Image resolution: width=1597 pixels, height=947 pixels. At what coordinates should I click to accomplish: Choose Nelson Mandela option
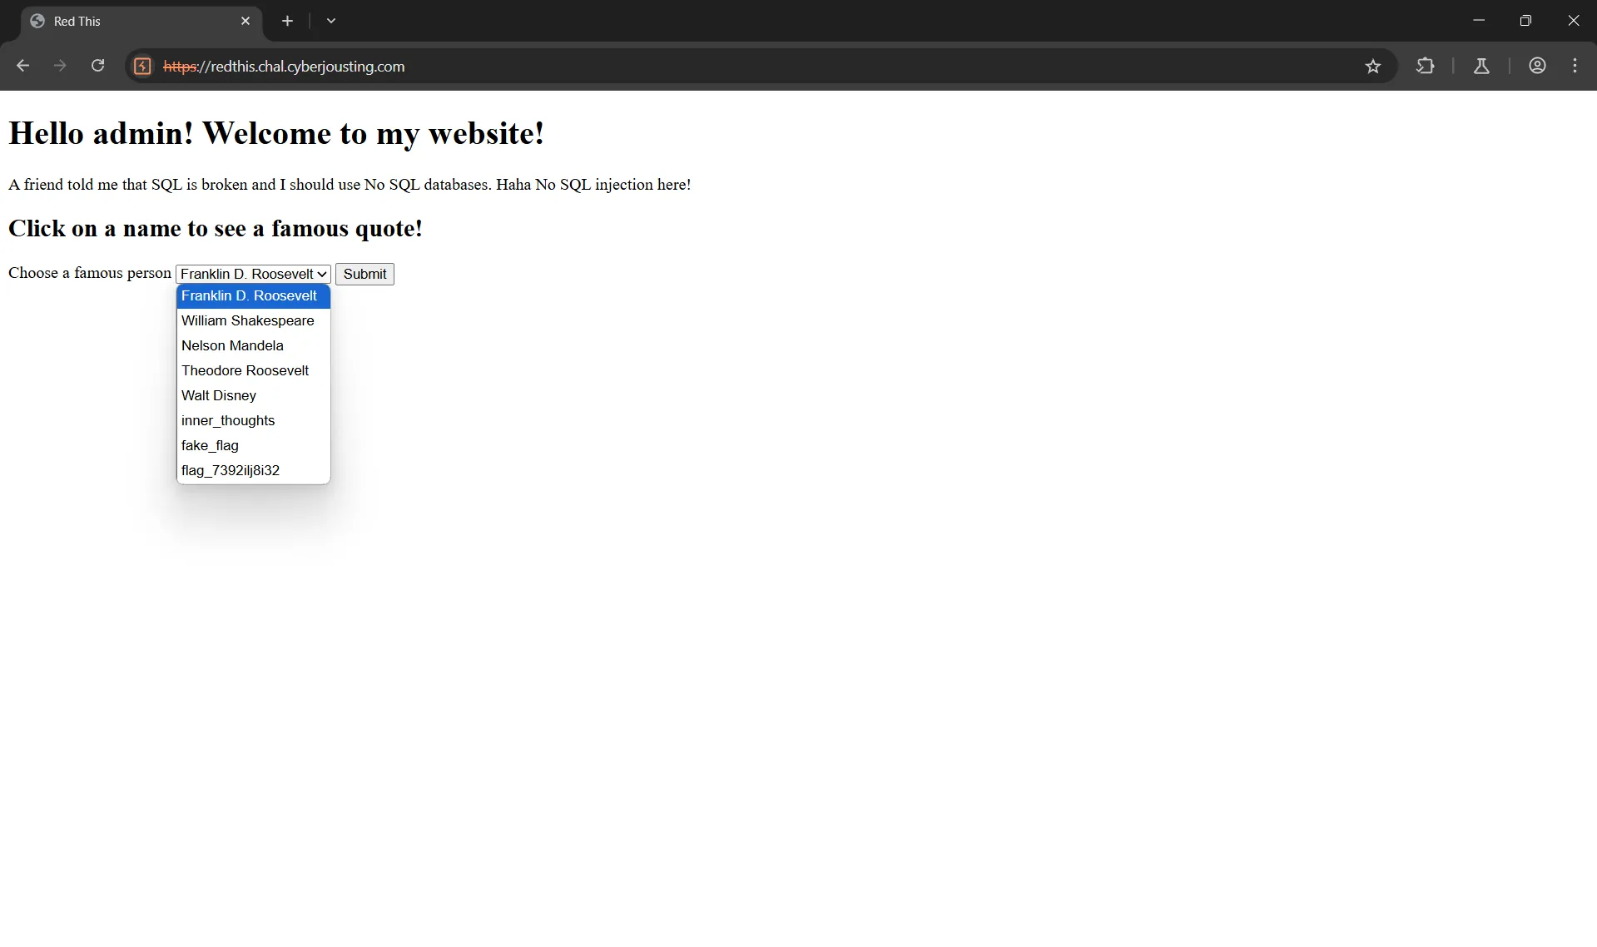click(233, 345)
